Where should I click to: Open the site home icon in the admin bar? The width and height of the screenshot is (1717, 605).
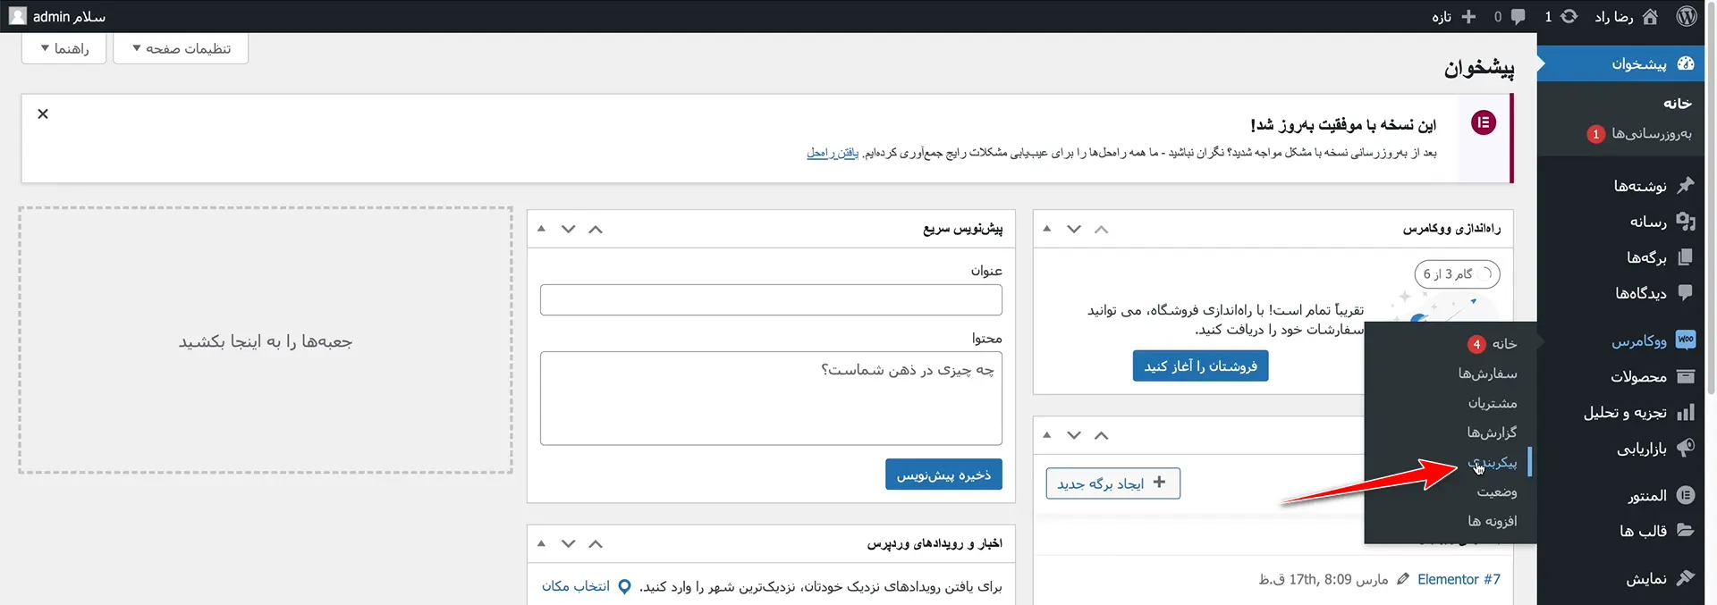coord(1650,16)
